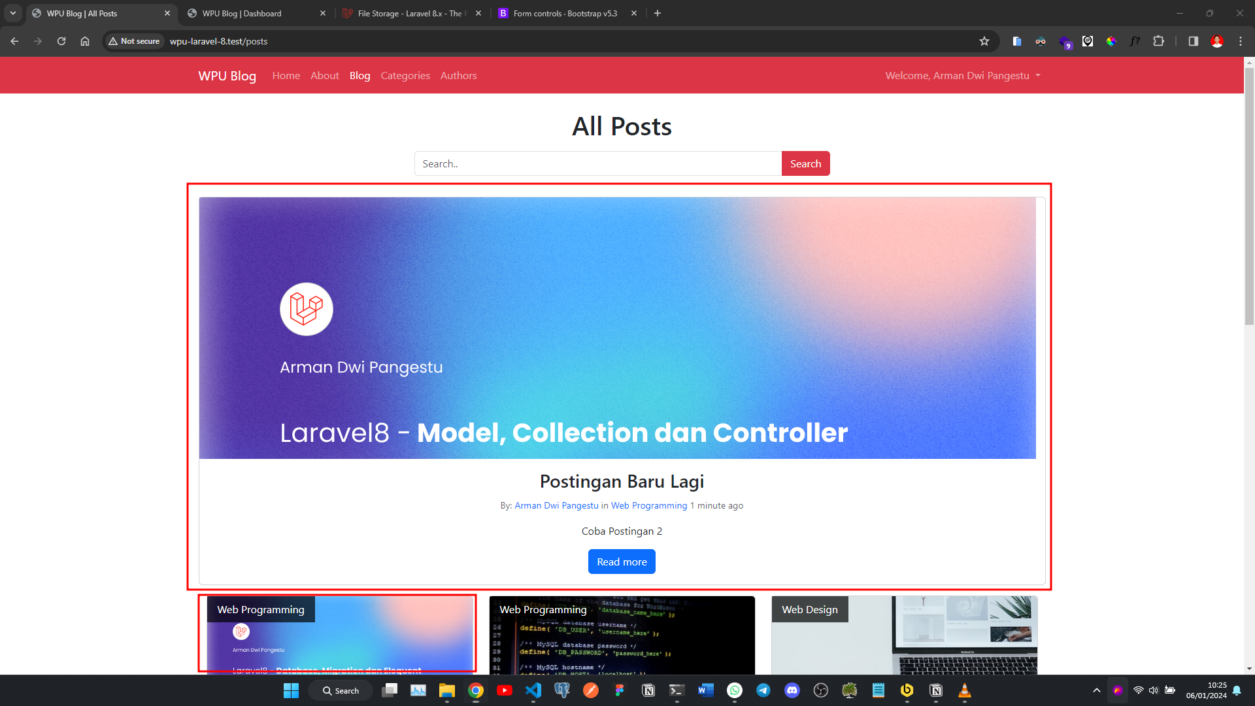Reload the current page
This screenshot has width=1255, height=706.
click(61, 41)
